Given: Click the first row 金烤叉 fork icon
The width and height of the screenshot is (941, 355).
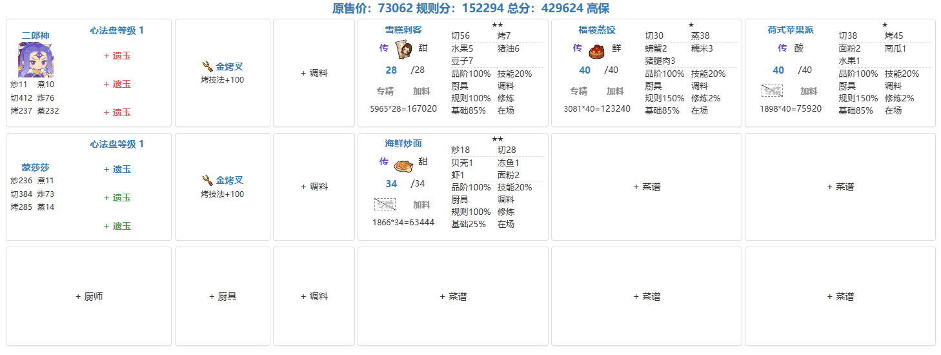Looking at the screenshot, I should coord(207,66).
